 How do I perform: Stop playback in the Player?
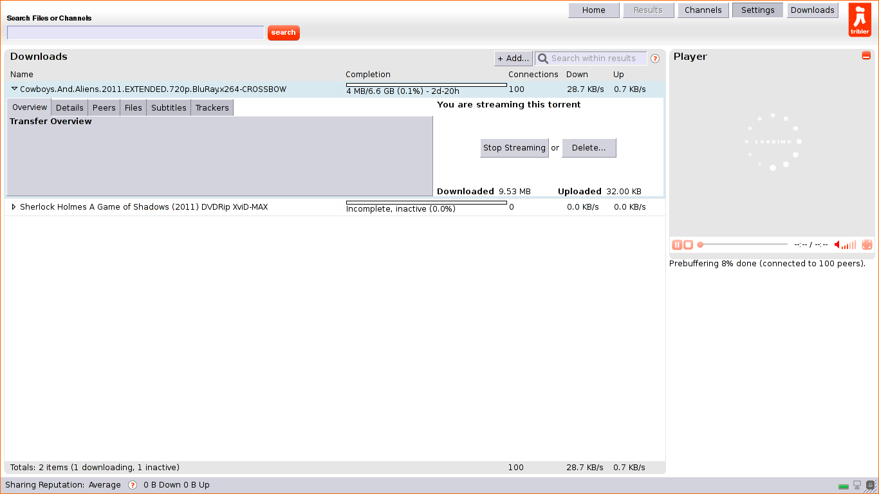688,244
